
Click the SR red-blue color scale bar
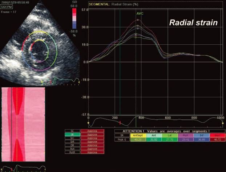pyautogui.click(x=74, y=19)
